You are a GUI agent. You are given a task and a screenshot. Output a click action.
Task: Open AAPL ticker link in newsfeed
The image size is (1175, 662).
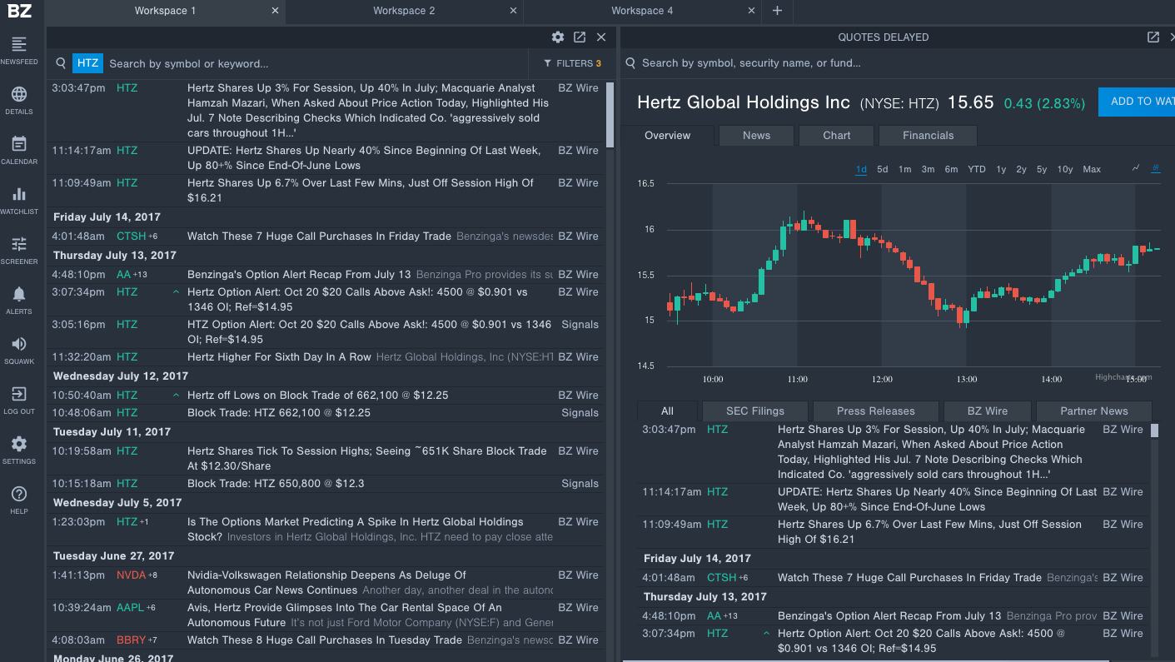130,608
